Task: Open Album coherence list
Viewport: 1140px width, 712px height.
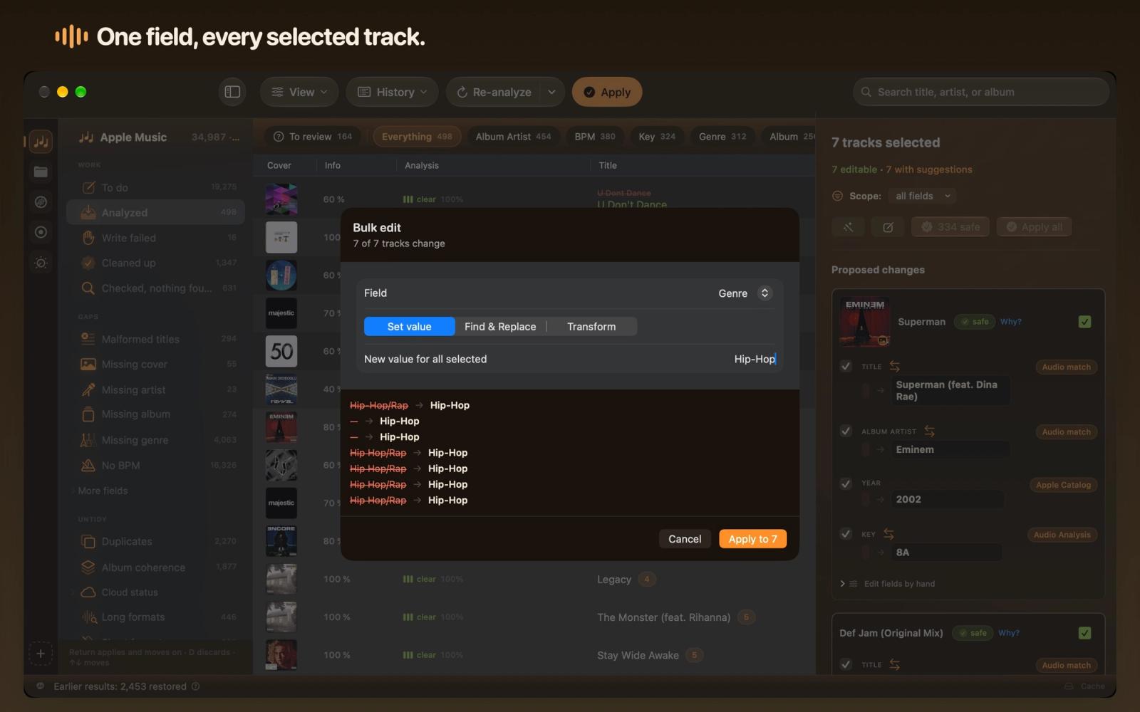Action: click(156, 567)
